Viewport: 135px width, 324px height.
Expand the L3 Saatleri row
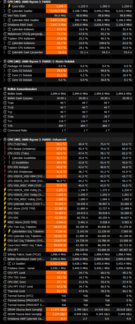(5, 264)
